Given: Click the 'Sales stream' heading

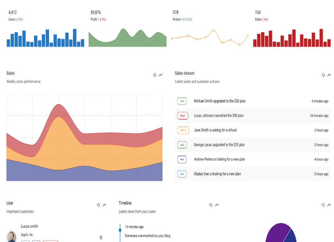Looking at the screenshot, I should (184, 73).
